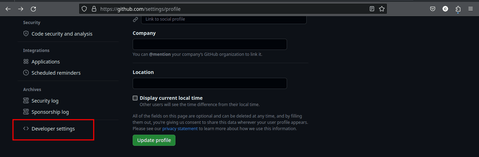The image size is (479, 157).
Task: Open Code security and analysis settings
Action: coord(58,34)
